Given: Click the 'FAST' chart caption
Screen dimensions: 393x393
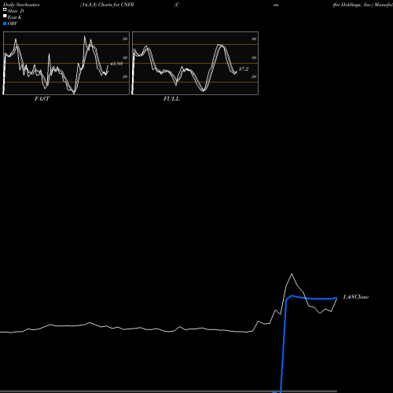Looking at the screenshot, I should pos(42,99).
